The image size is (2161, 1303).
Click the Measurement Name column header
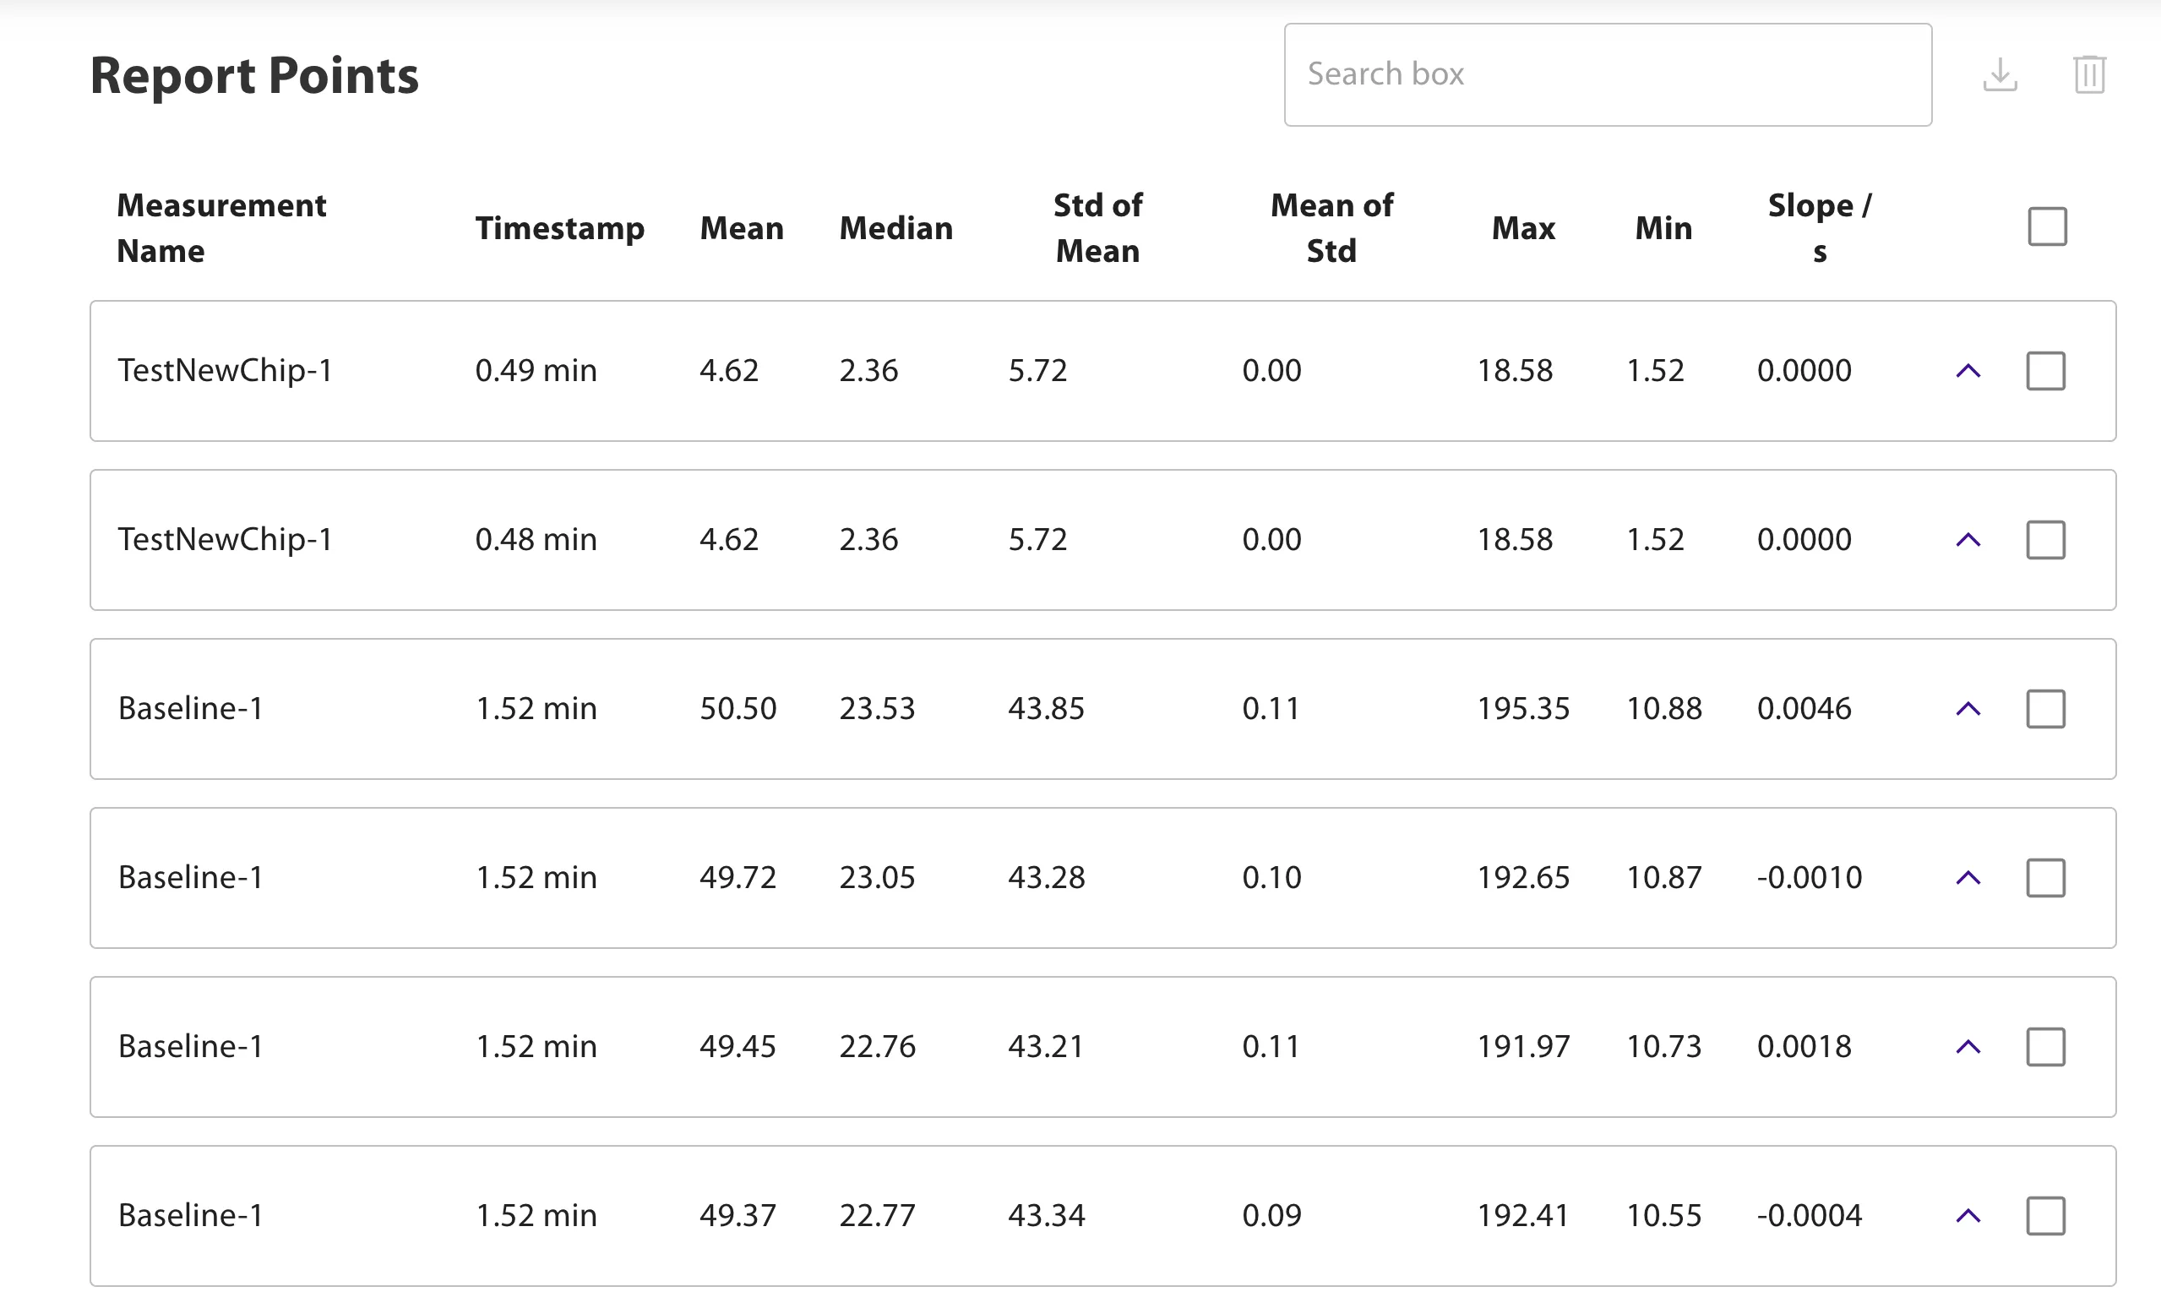pyautogui.click(x=221, y=228)
